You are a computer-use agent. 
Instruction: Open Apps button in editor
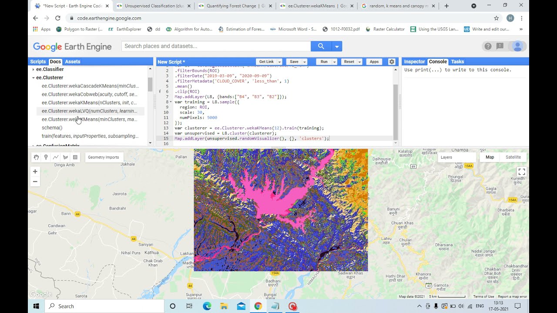pyautogui.click(x=374, y=62)
